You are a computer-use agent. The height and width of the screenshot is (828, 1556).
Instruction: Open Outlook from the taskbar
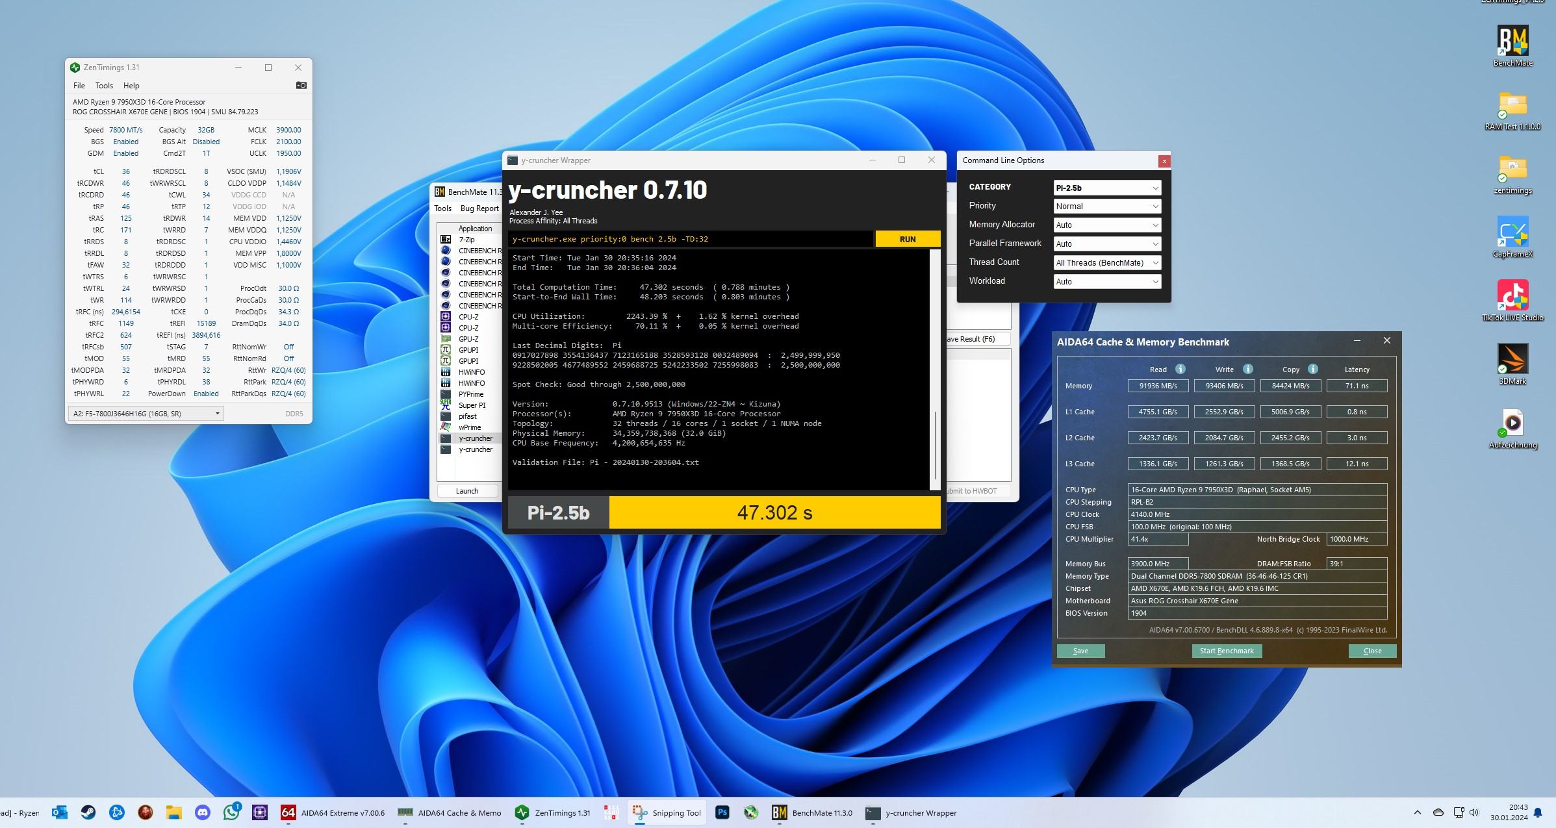(x=60, y=812)
